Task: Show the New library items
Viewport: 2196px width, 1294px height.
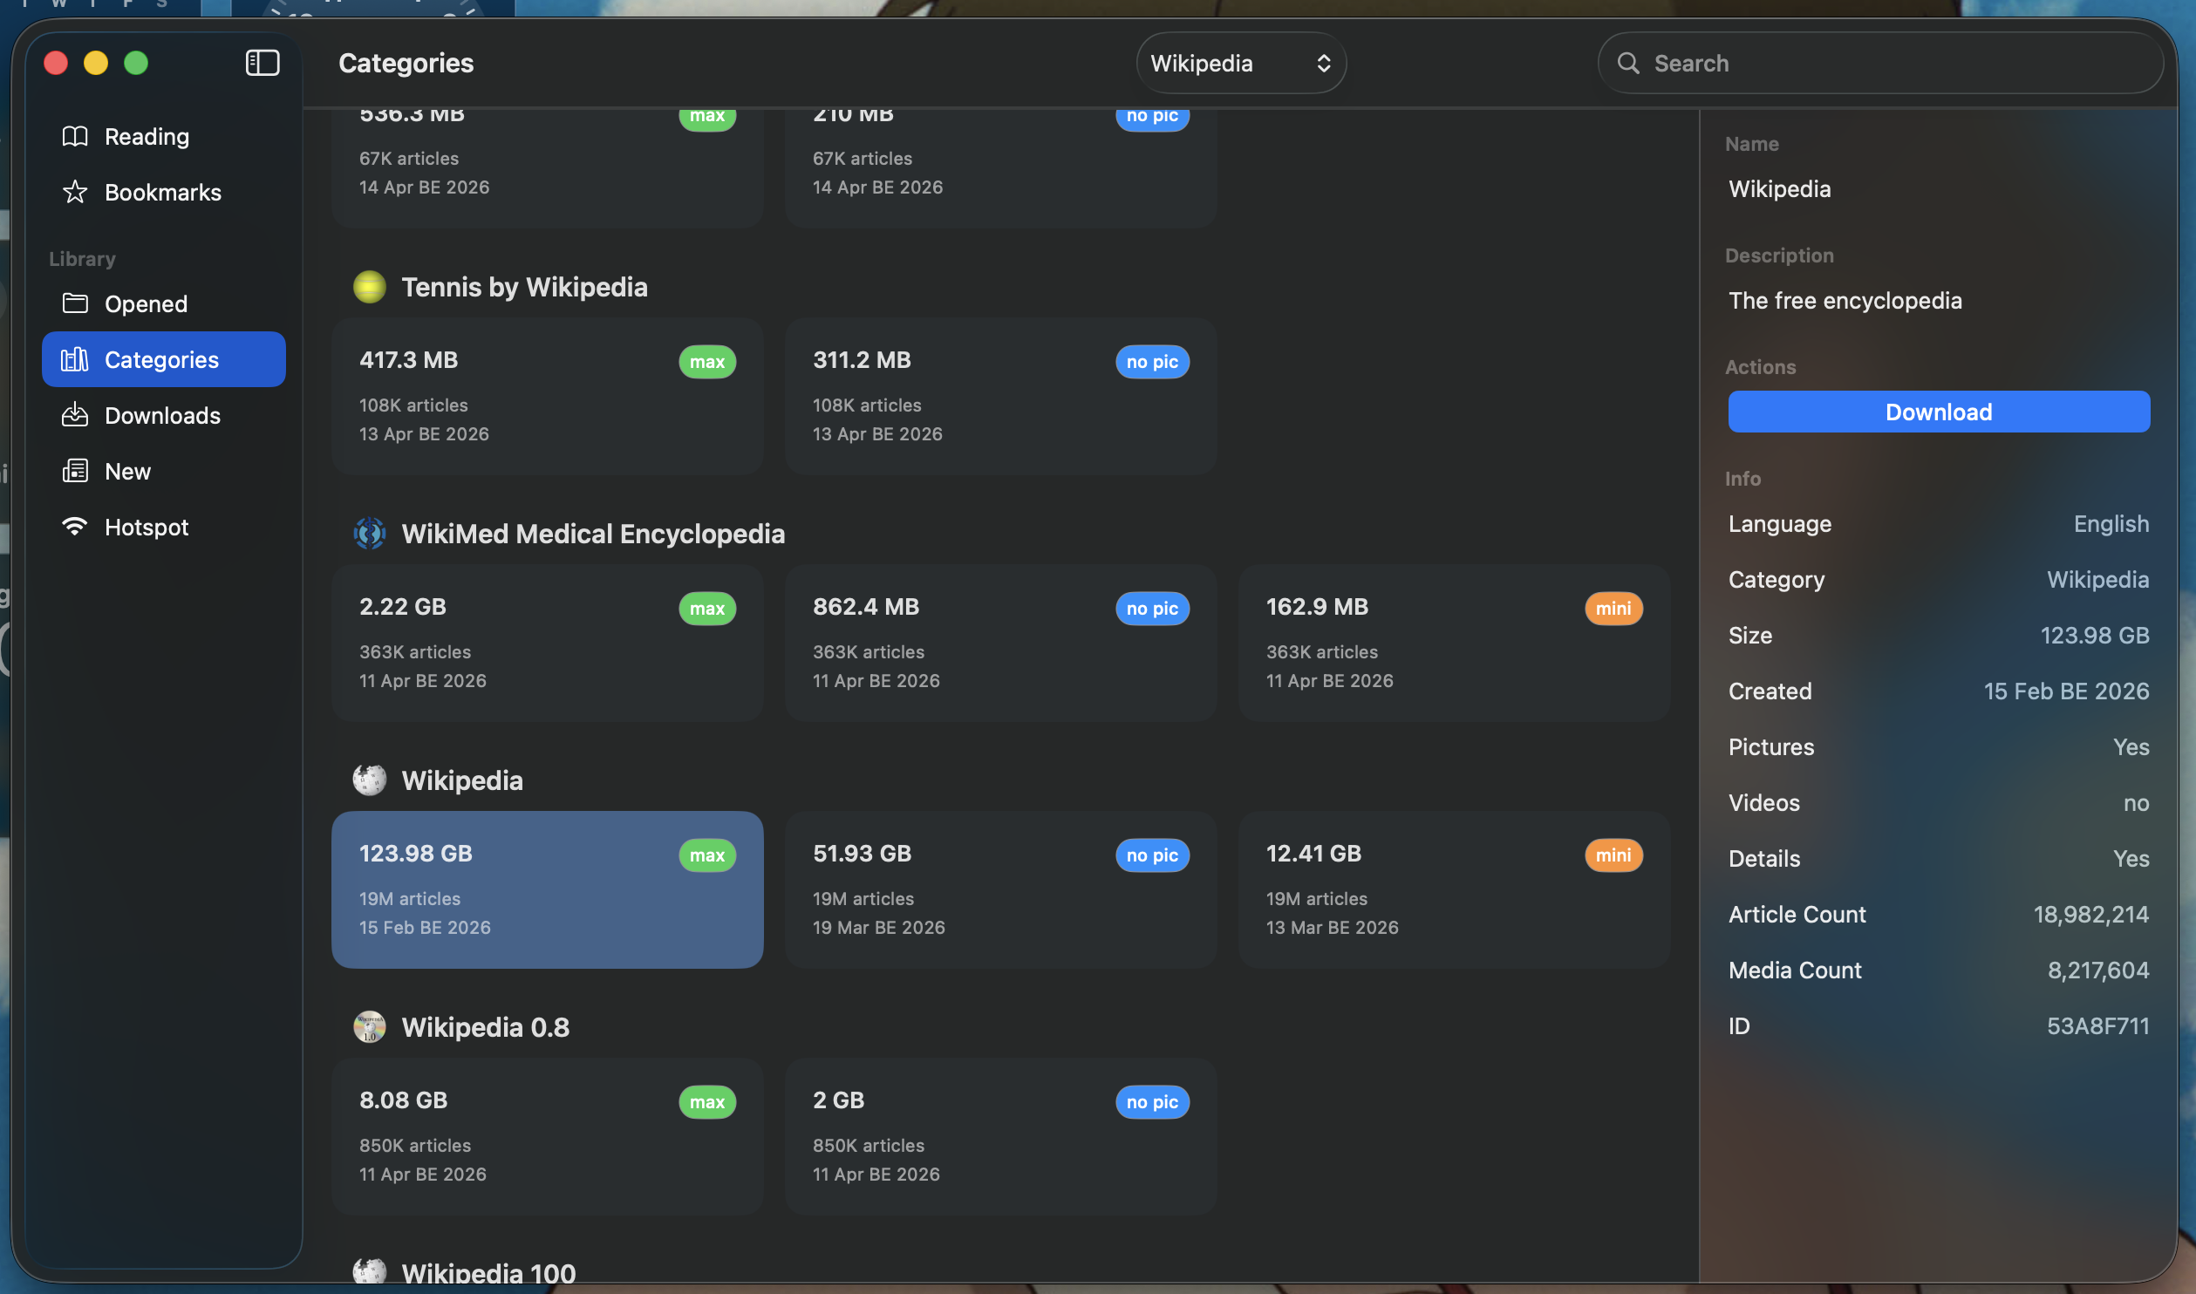Action: (x=164, y=471)
